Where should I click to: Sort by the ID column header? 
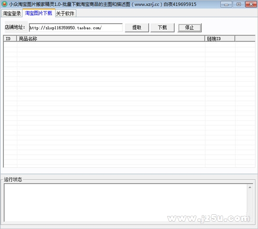coord(10,38)
